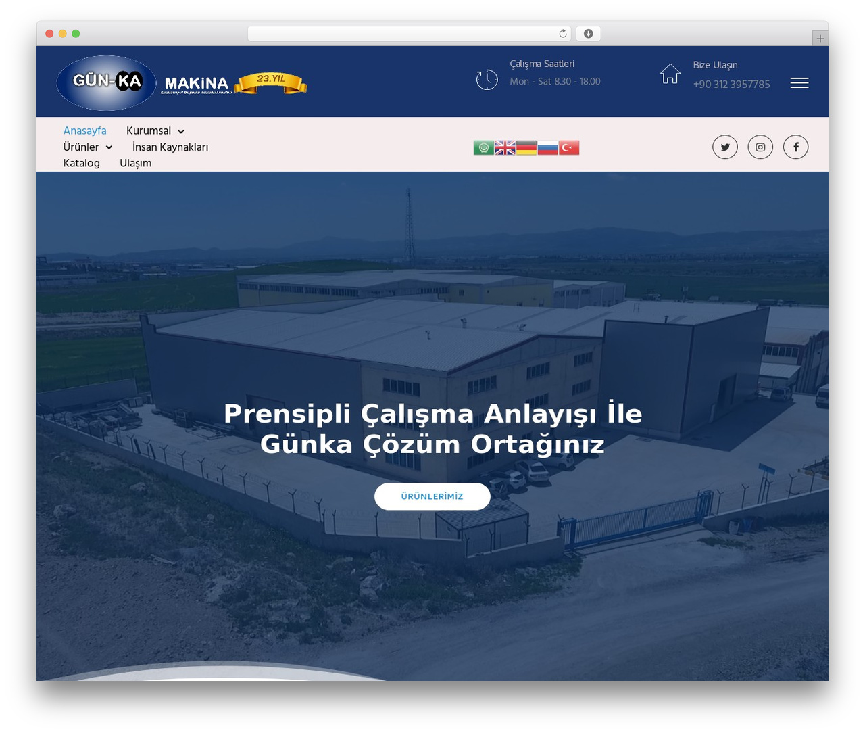Switch language with Arabic flag
Screen dimensions: 865x733
(484, 147)
